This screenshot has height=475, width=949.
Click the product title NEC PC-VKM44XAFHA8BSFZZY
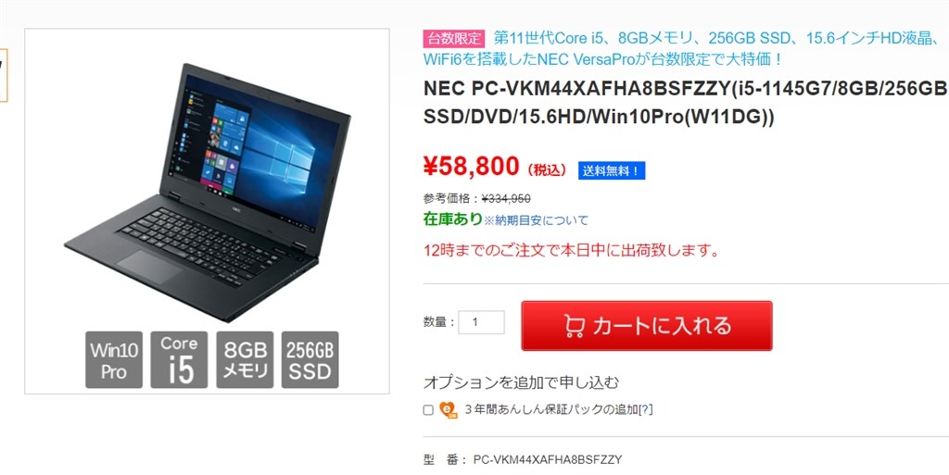pyautogui.click(x=686, y=104)
